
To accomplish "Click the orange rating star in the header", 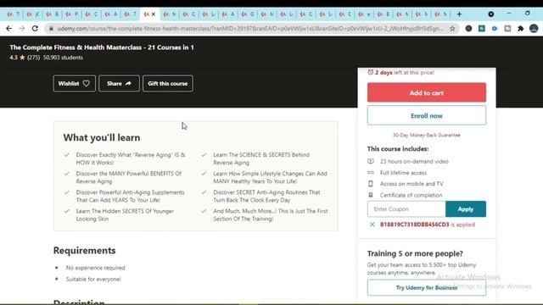I will pos(22,58).
